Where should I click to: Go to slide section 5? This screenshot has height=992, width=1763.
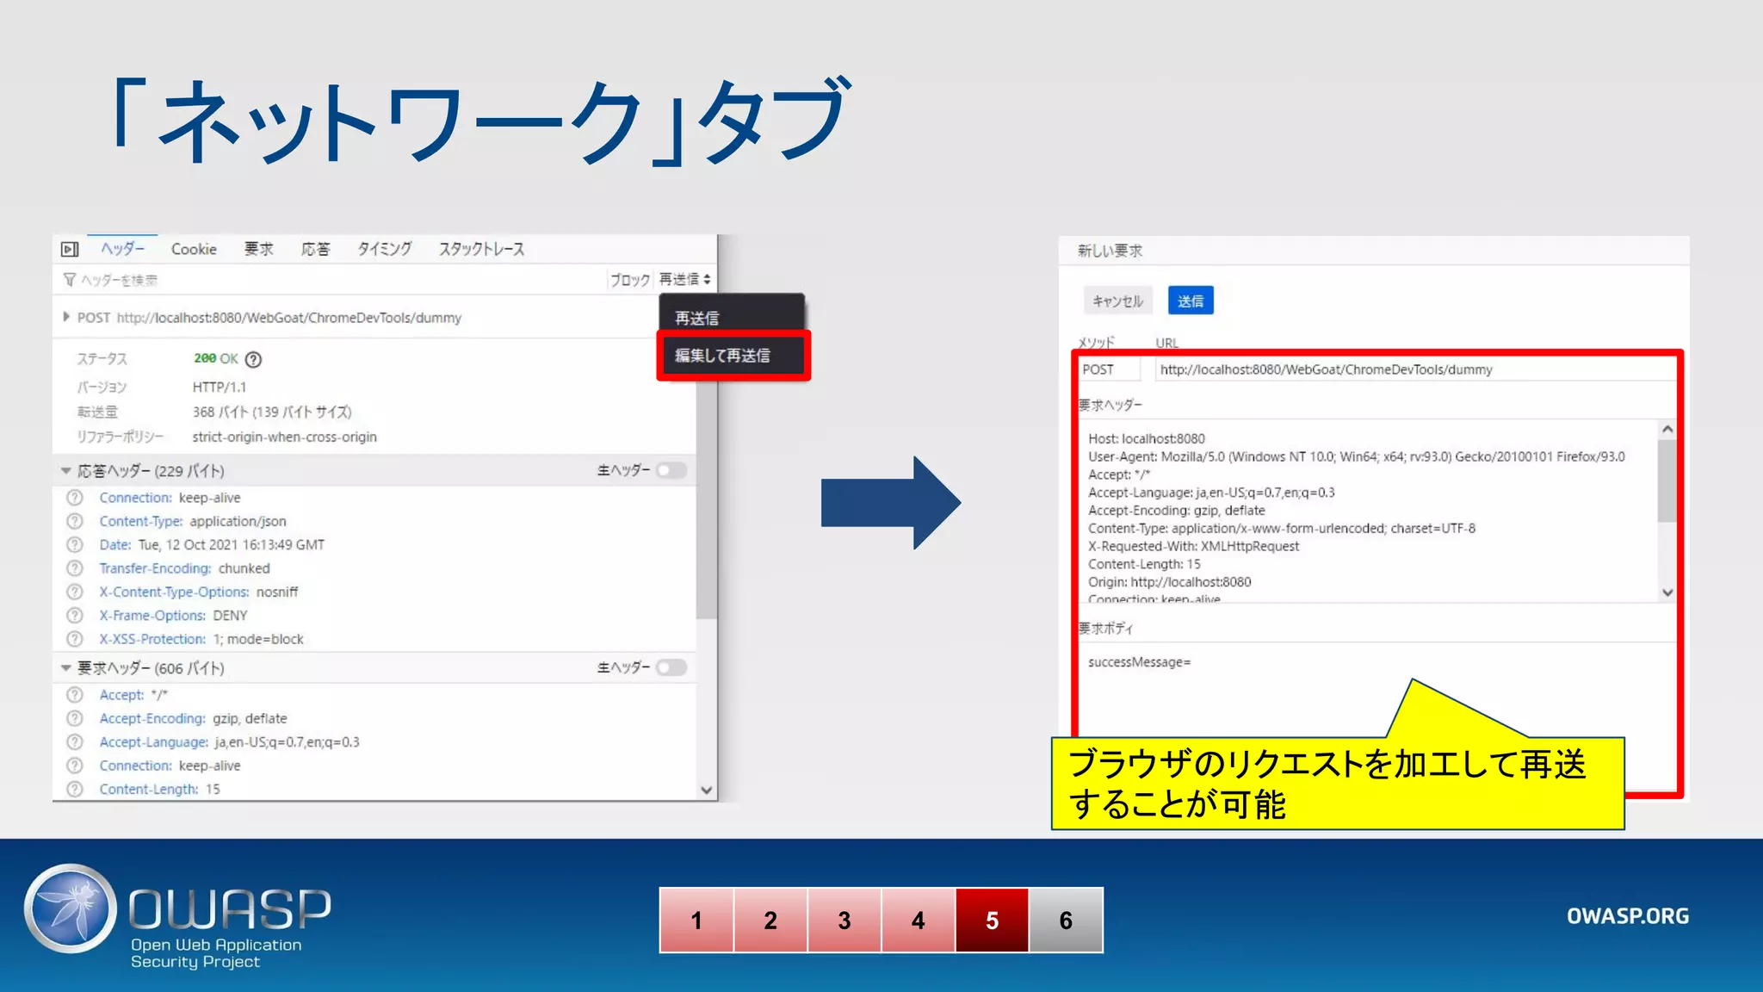992,920
